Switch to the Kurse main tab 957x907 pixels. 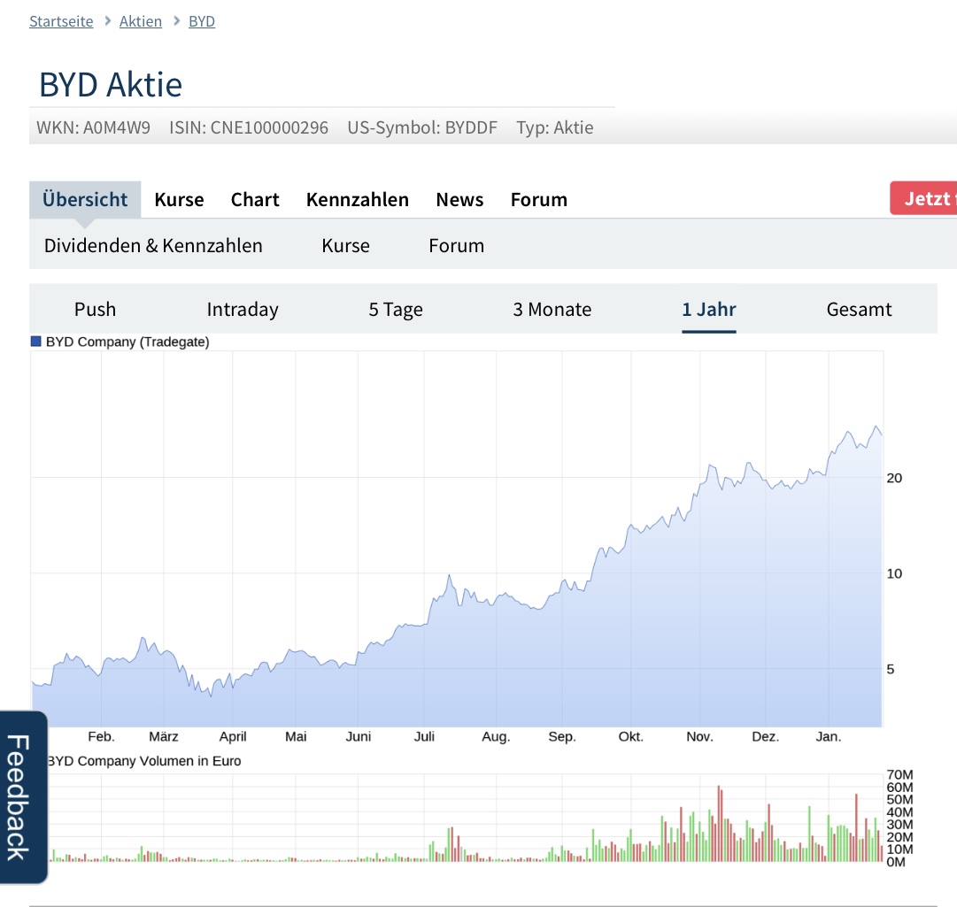[x=179, y=199]
